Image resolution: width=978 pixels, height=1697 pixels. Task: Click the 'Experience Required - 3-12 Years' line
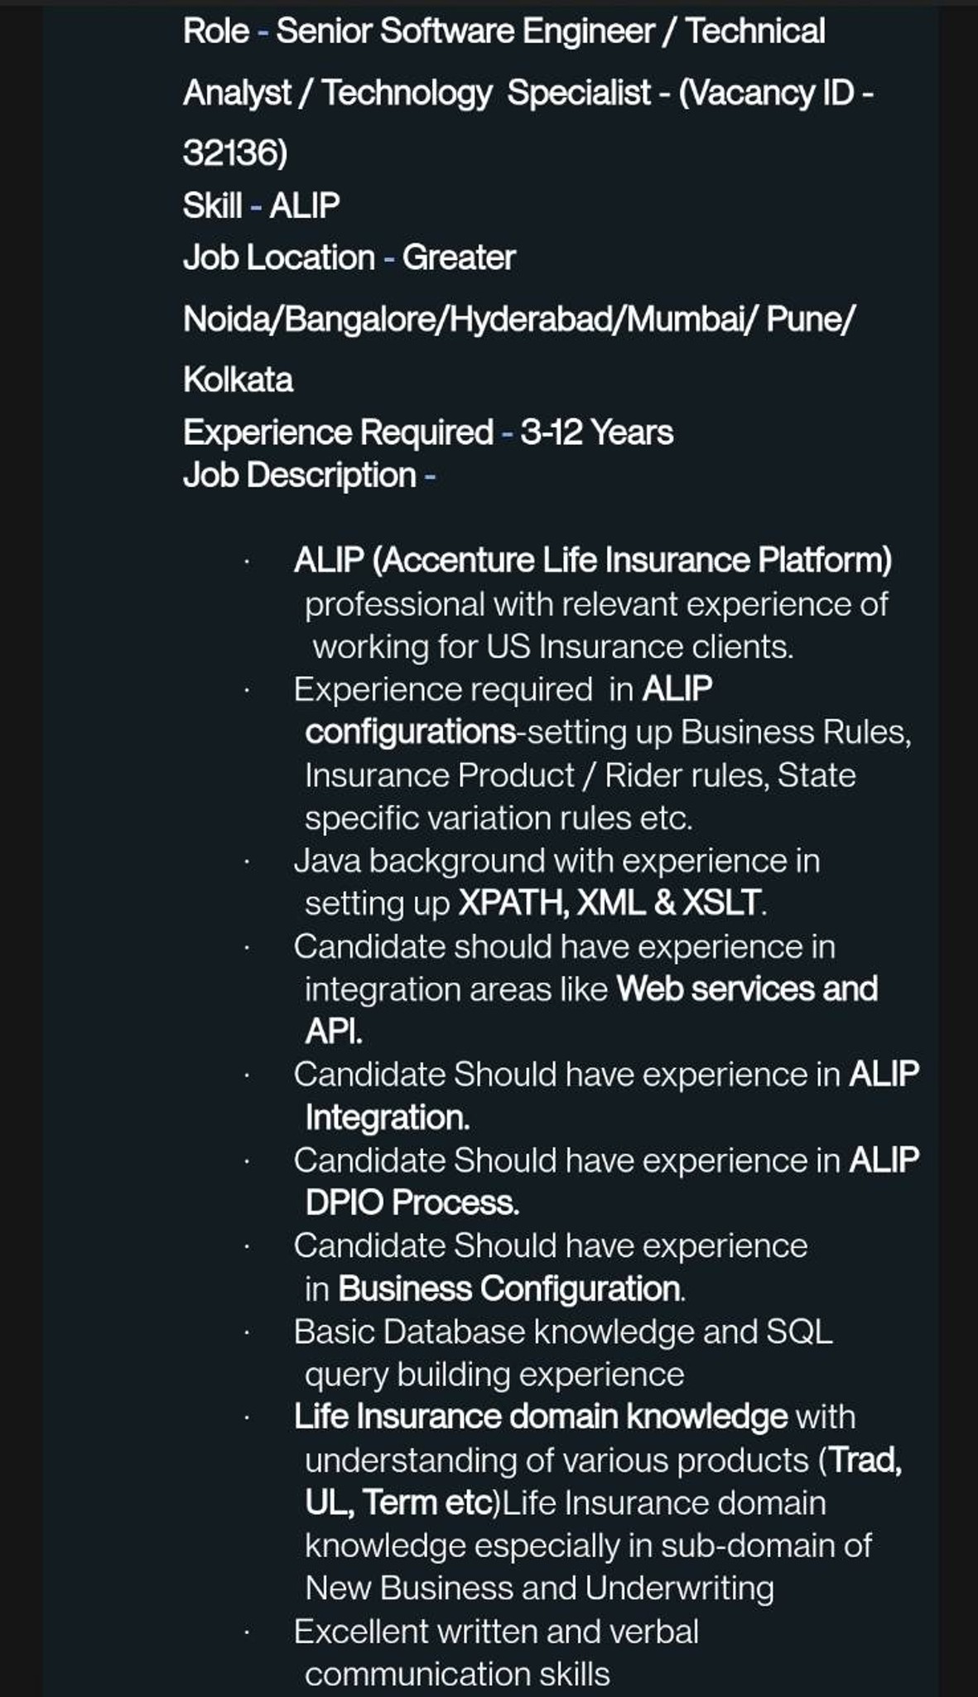427,433
